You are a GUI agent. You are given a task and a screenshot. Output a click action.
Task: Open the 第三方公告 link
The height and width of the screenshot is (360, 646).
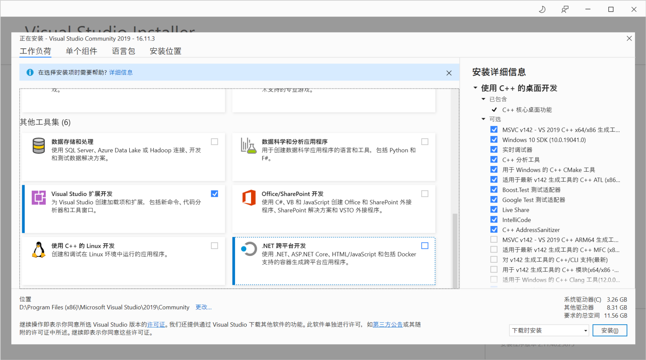[x=388, y=324]
